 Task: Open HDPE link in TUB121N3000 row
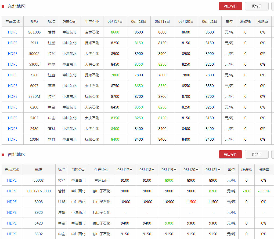click(x=12, y=191)
